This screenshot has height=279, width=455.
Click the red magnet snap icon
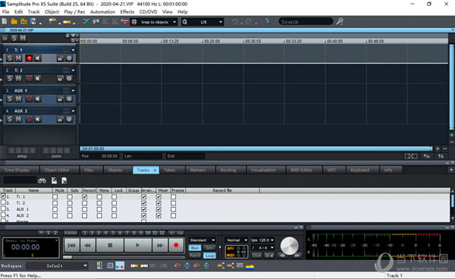[125, 22]
